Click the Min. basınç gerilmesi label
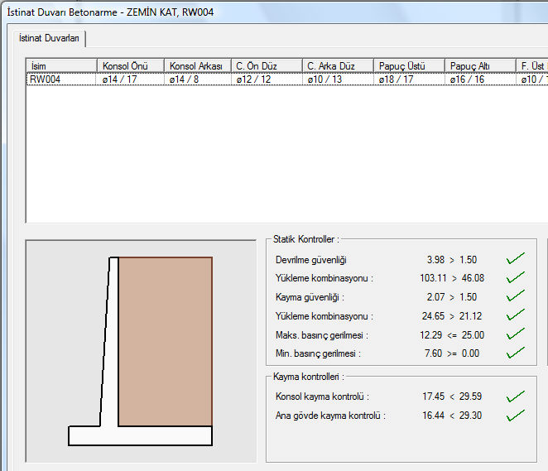 pos(318,353)
